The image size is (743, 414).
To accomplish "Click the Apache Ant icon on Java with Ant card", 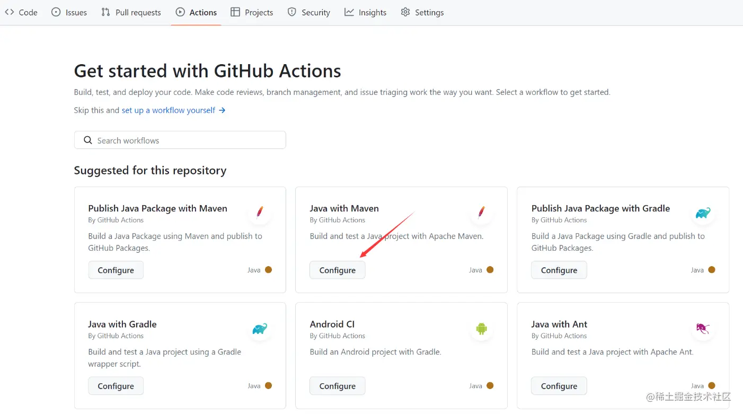I will [703, 329].
